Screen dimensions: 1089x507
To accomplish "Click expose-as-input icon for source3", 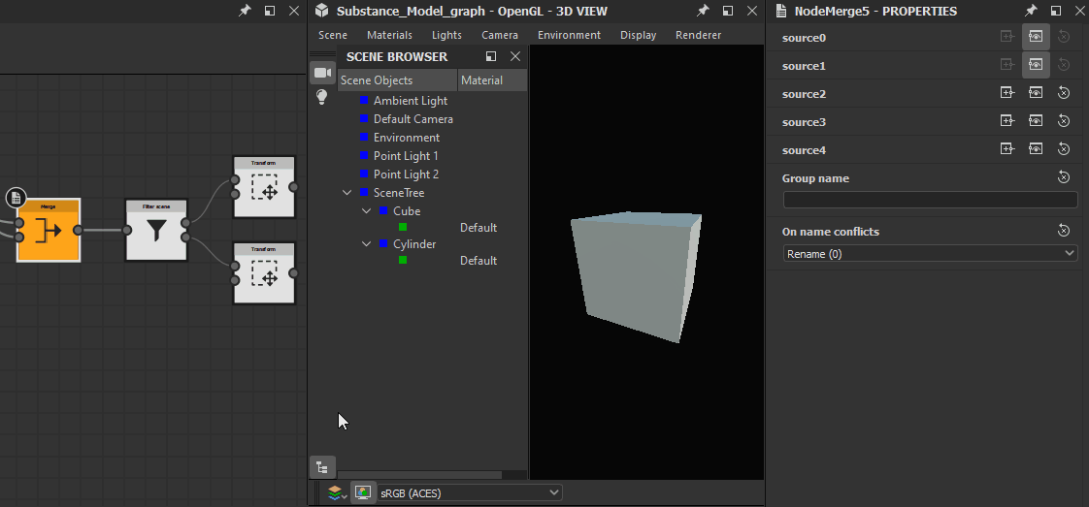I will pyautogui.click(x=1007, y=122).
